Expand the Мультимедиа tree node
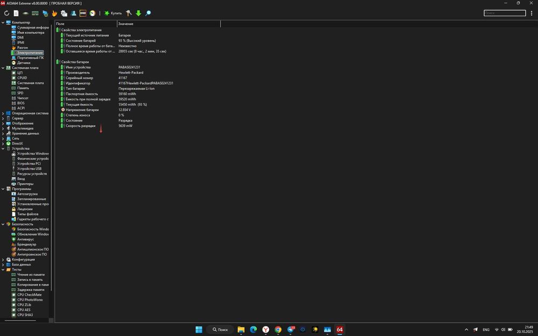Image resolution: width=538 pixels, height=336 pixels. tap(3, 128)
